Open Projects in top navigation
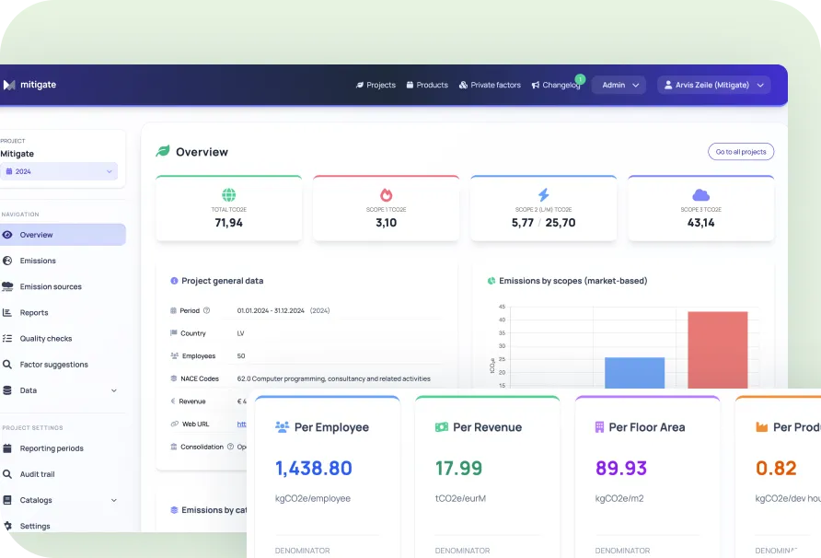Screen dimensions: 821x558 tap(376, 85)
